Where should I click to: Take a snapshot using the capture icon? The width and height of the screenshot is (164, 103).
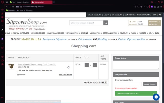(x=138, y=7)
